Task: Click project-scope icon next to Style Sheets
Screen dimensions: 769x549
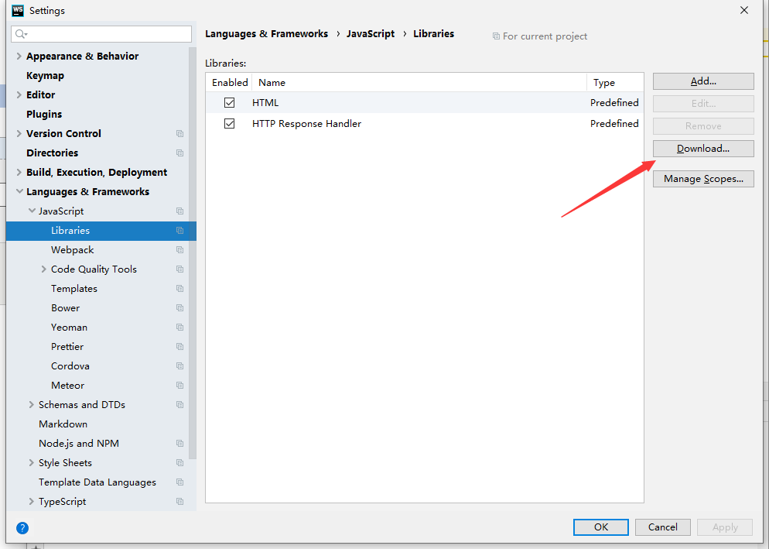Action: point(180,463)
